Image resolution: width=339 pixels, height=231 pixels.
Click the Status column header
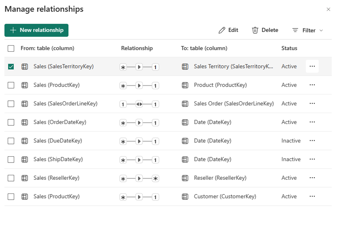point(289,48)
